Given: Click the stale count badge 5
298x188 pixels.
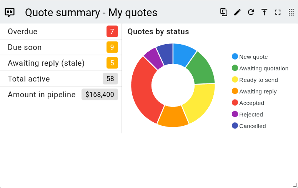Looking at the screenshot, I should click(x=112, y=63).
